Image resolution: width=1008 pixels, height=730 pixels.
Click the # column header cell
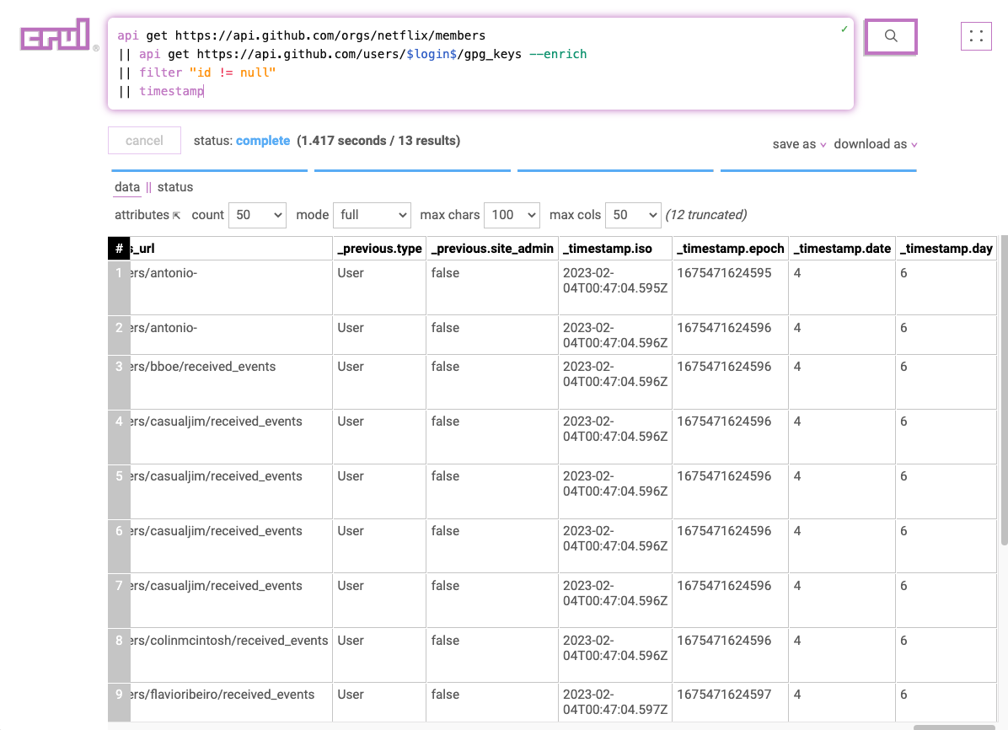click(x=119, y=249)
